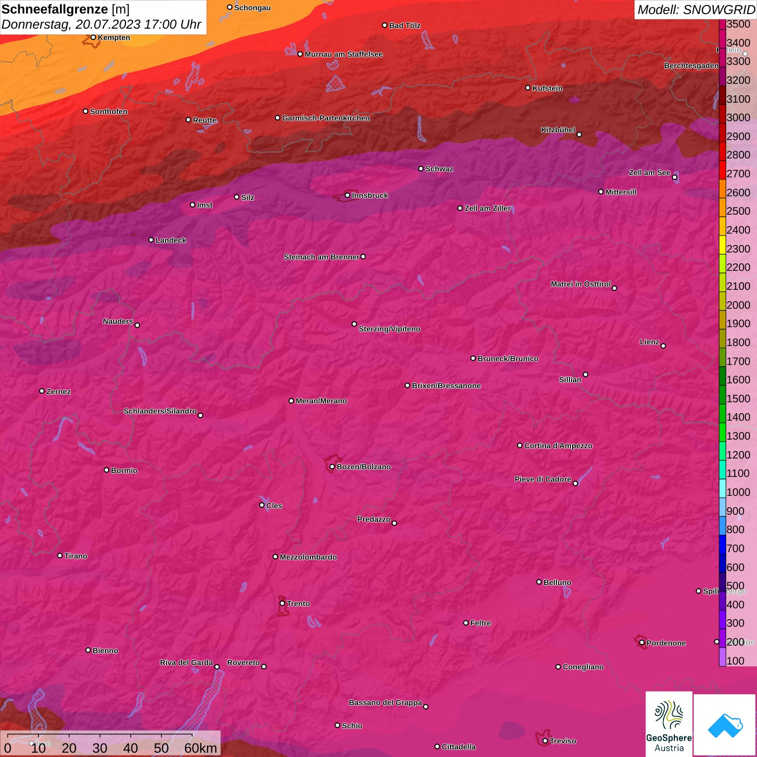
Task: Select the Cortina d'Ampezzo marker
Action: point(520,446)
